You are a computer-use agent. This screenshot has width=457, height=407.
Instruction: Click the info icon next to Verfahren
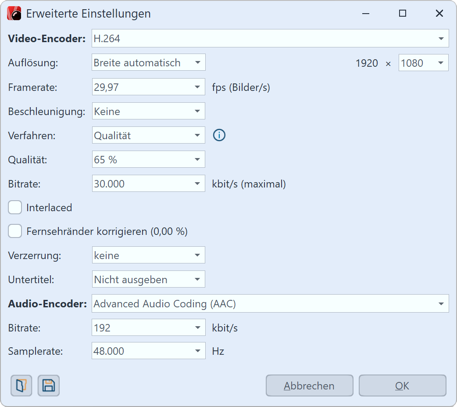pos(219,135)
